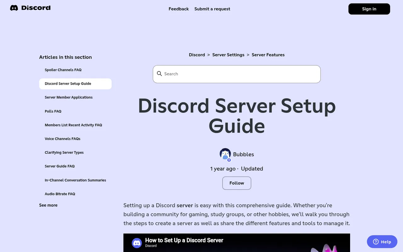Click the embedded video thumbnail
This screenshot has height=252, width=403.
click(237, 243)
